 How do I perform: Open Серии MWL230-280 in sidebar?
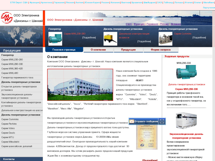point(12,59)
